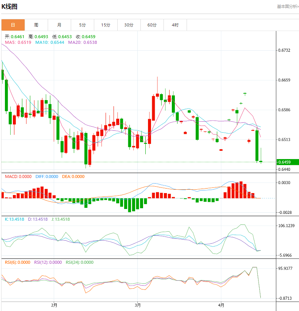Viewport: 299px width, 311px height.
Task: Click the MA10 indicator label
Action: [x=50, y=42]
